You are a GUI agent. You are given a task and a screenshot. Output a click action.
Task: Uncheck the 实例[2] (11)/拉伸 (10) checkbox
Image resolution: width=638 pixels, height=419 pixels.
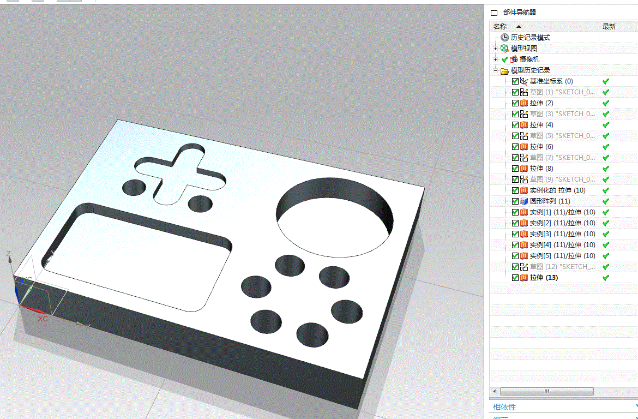point(515,223)
